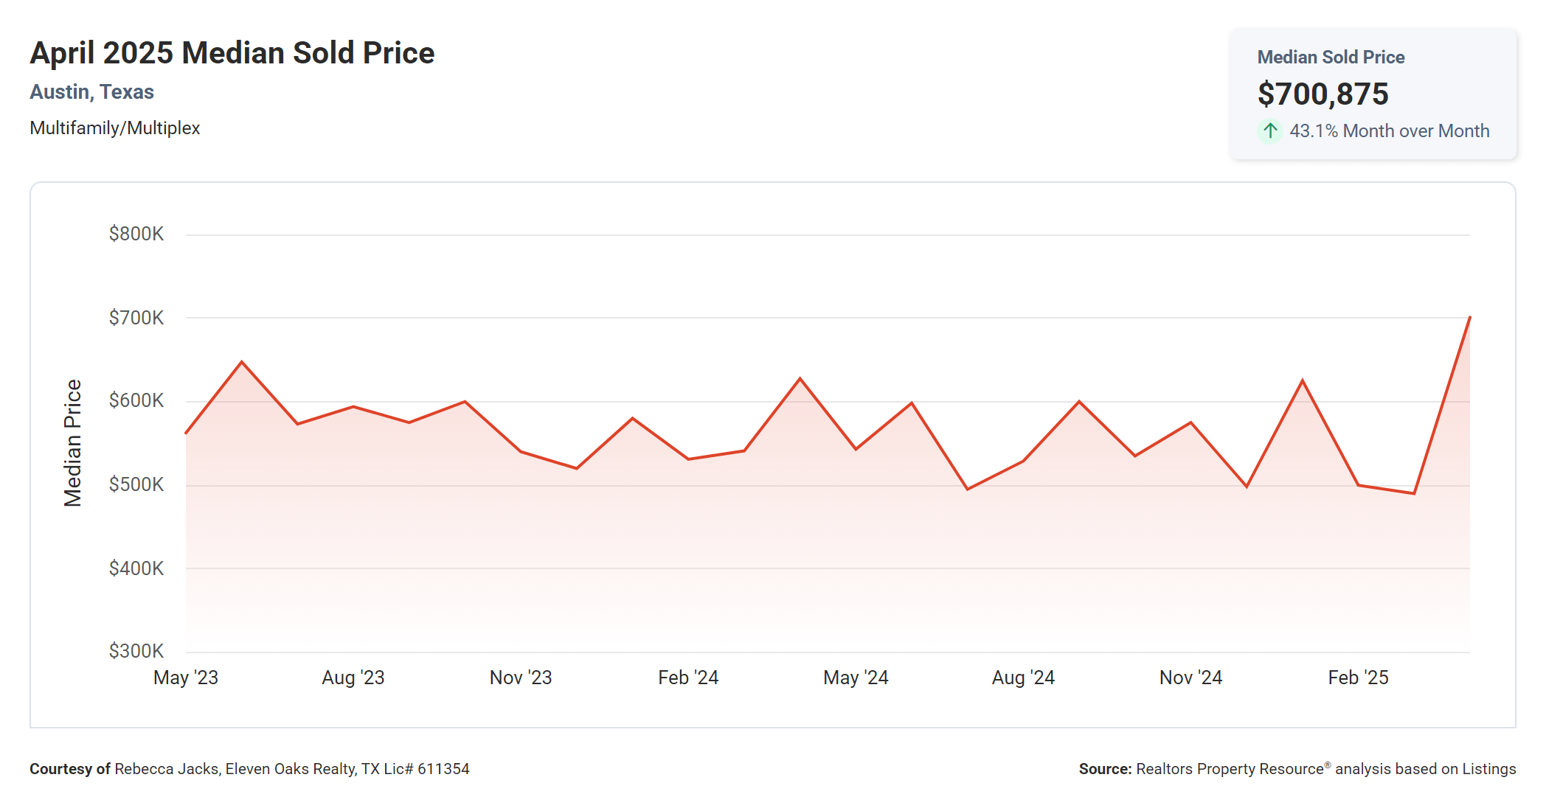1546x811 pixels.
Task: Click the $700,875 median price value
Action: pyautogui.click(x=1323, y=94)
